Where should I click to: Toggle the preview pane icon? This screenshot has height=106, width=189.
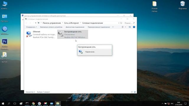coord(129,27)
